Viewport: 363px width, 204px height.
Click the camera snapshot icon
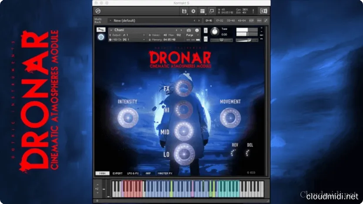tap(190, 30)
